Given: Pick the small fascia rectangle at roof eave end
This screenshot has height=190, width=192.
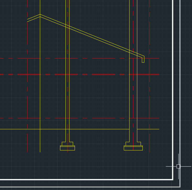Looking at the screenshot, I should coord(143,60).
